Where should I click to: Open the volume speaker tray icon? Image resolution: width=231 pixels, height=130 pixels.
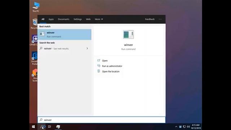tap(188, 127)
